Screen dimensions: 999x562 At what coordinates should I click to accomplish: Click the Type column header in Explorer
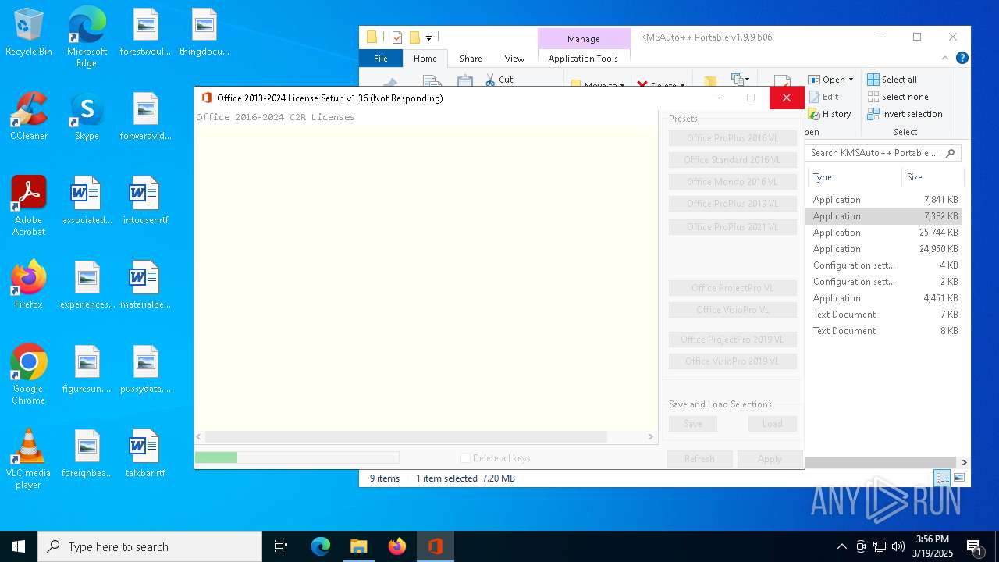[x=854, y=177]
